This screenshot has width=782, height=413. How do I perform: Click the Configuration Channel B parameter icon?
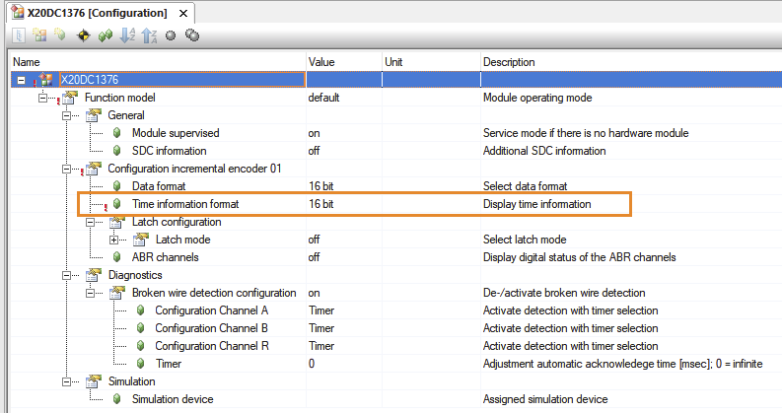pos(141,328)
